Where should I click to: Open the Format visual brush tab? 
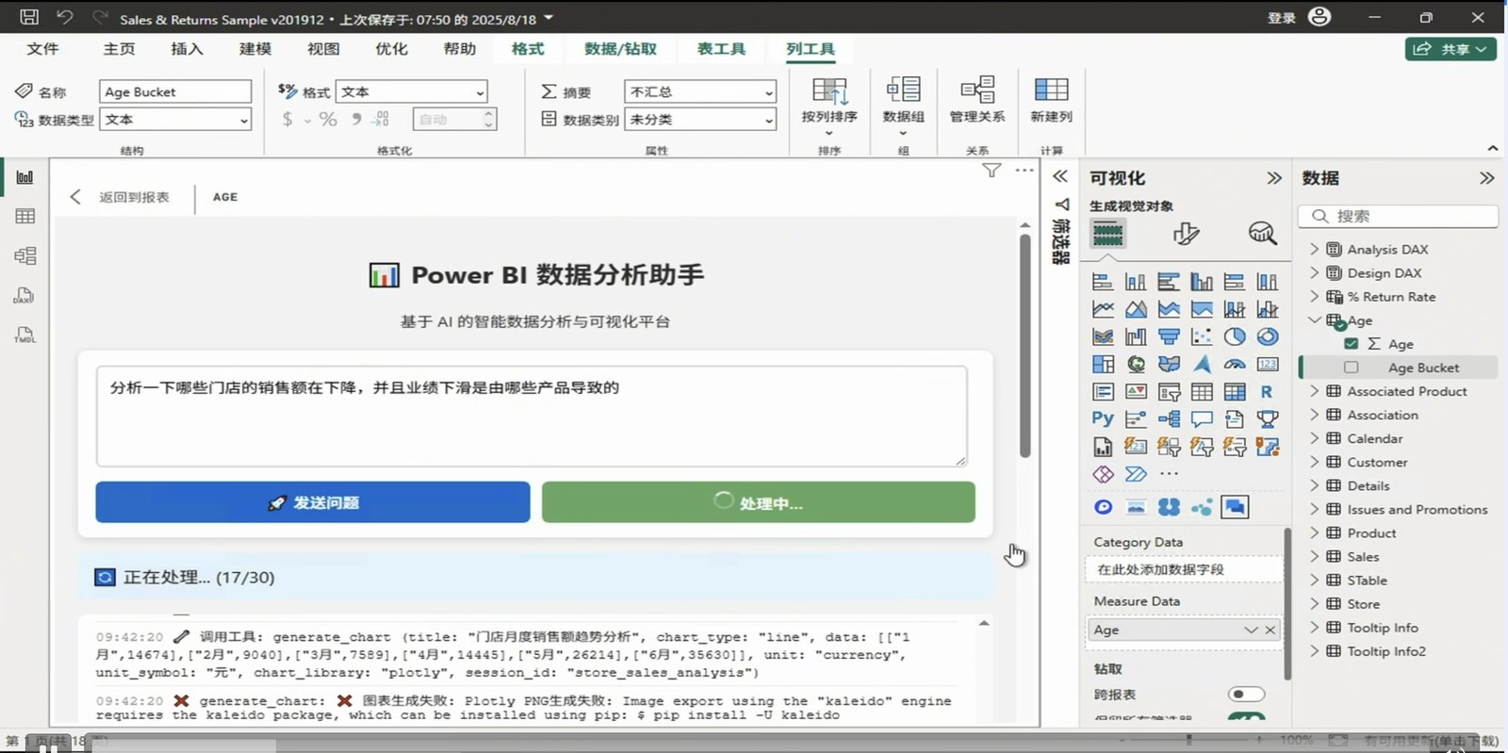click(1187, 233)
